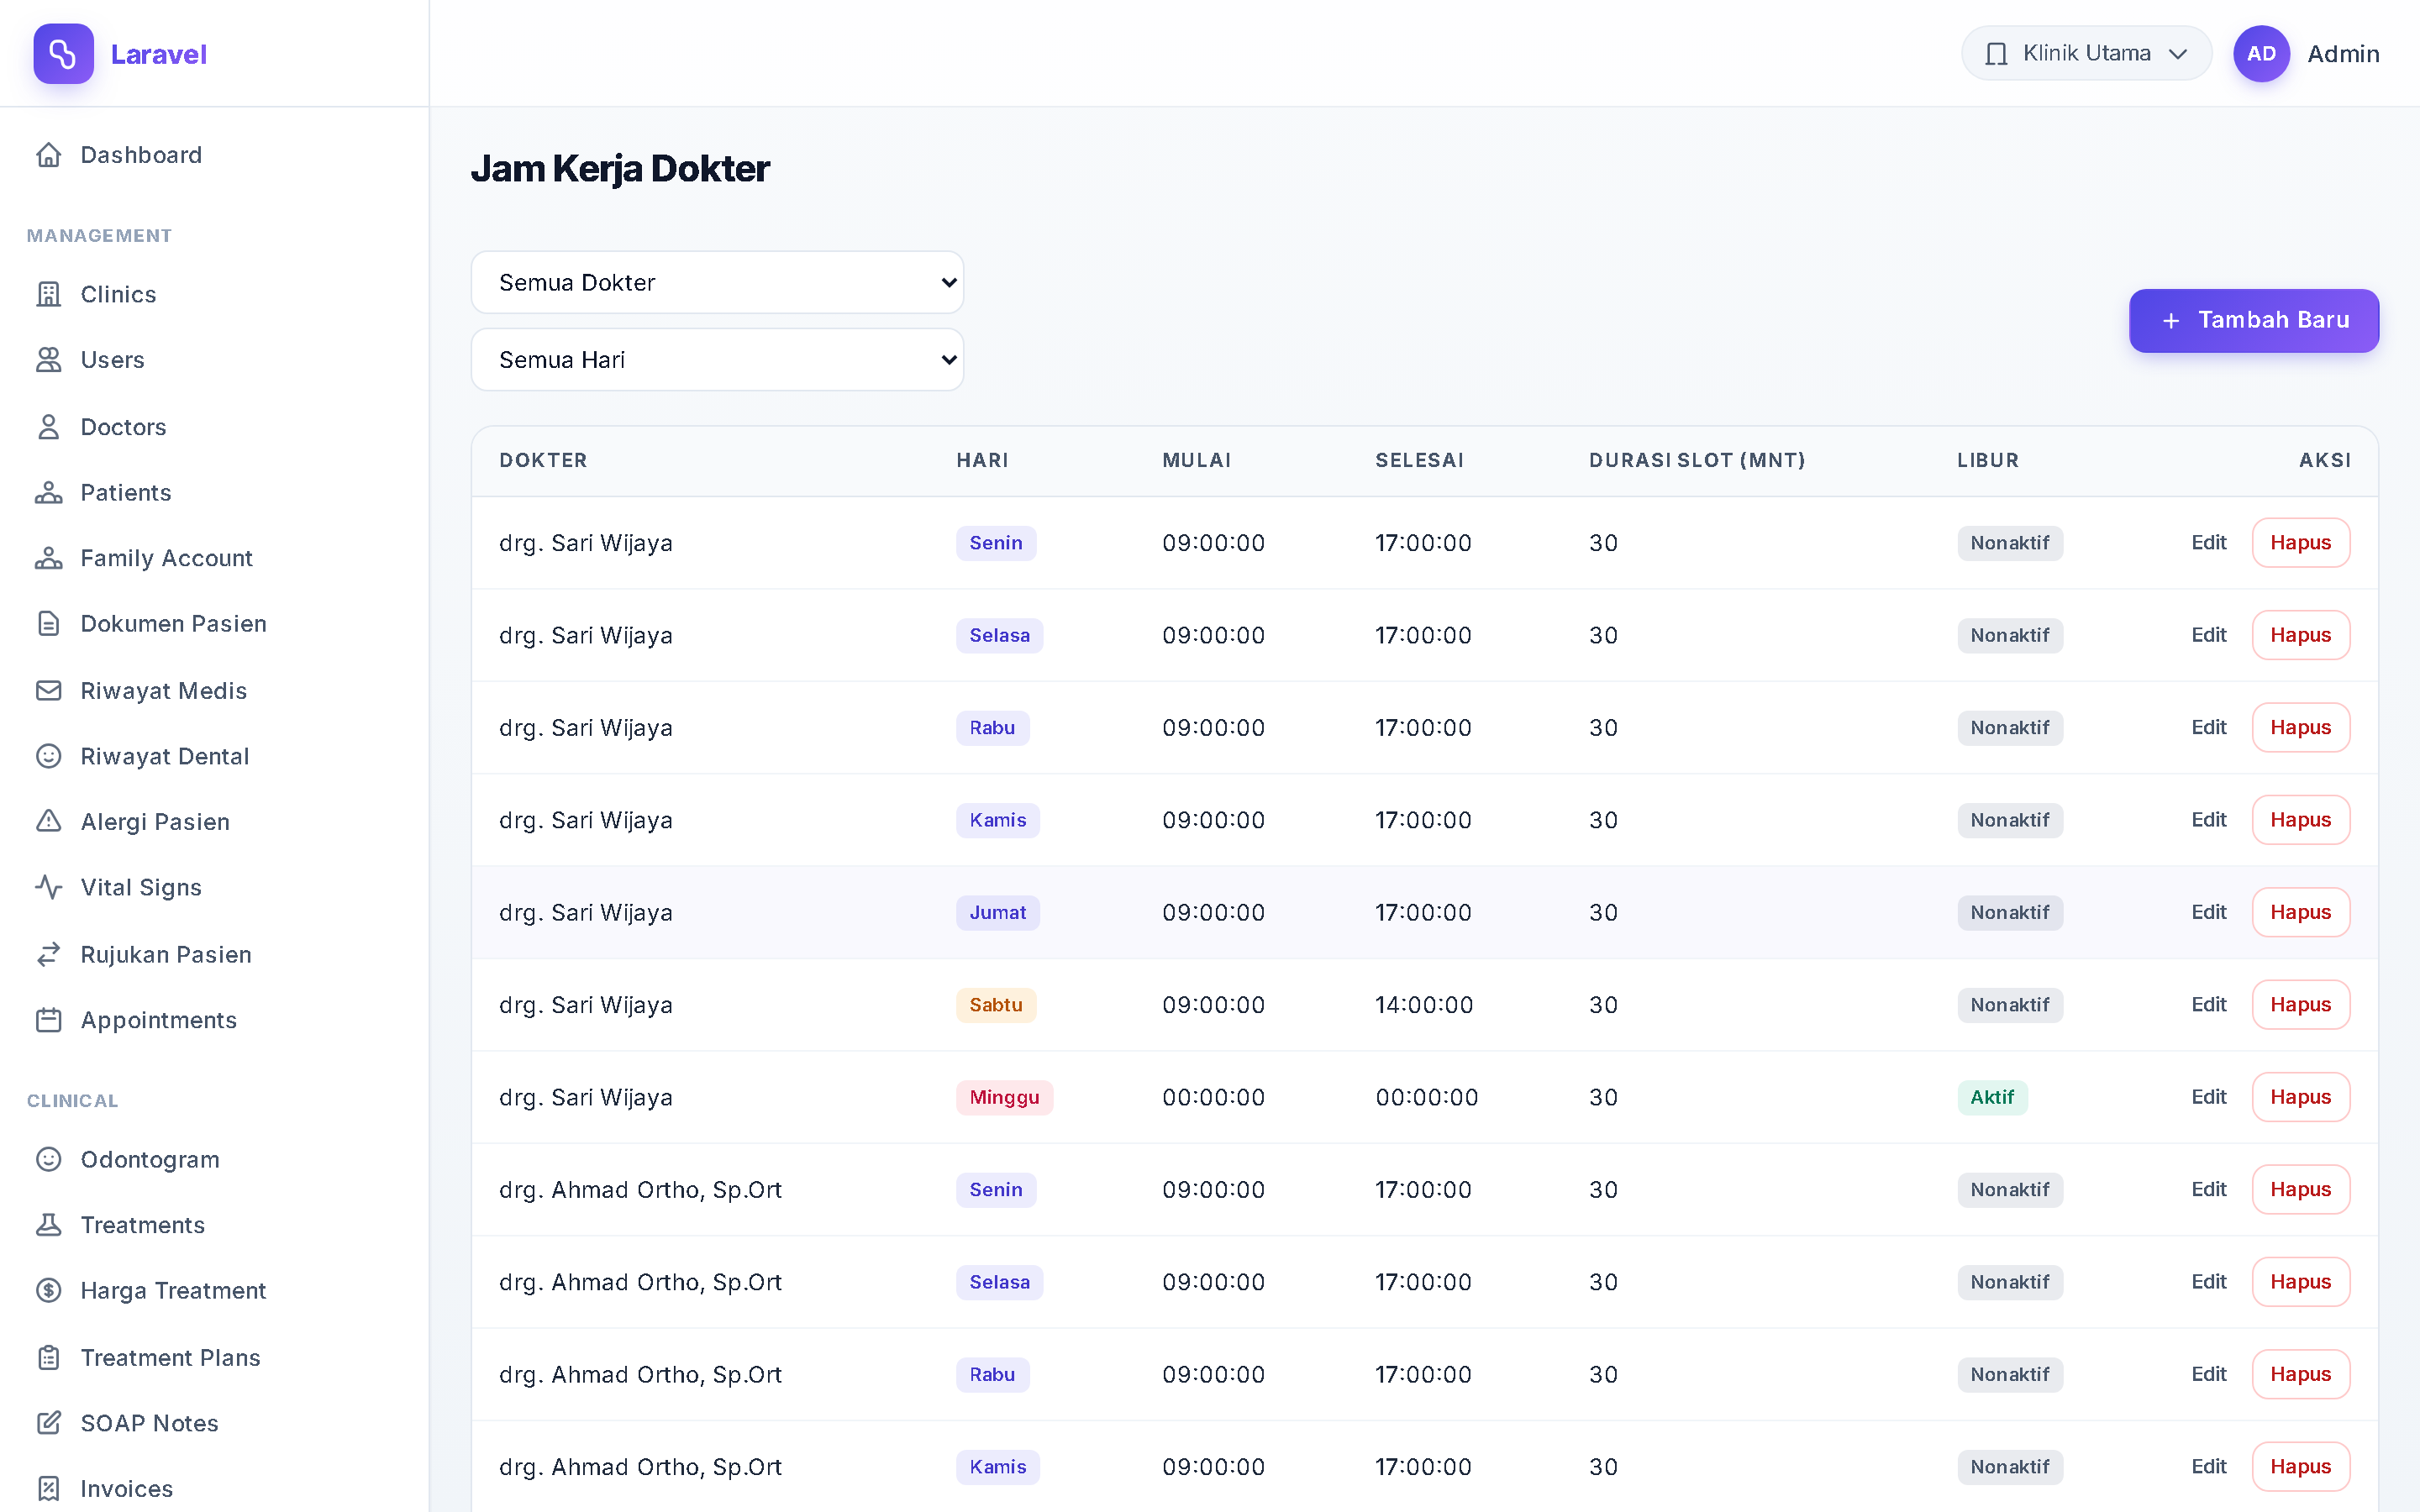
Task: Click Hapus for Sari Wijaya Minggu row
Action: 2300,1097
